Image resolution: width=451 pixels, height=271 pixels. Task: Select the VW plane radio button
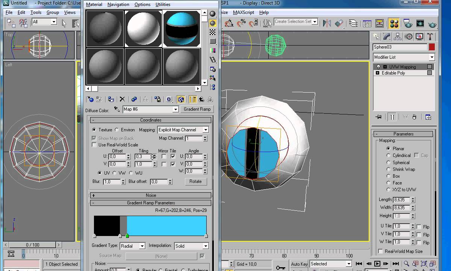point(115,173)
